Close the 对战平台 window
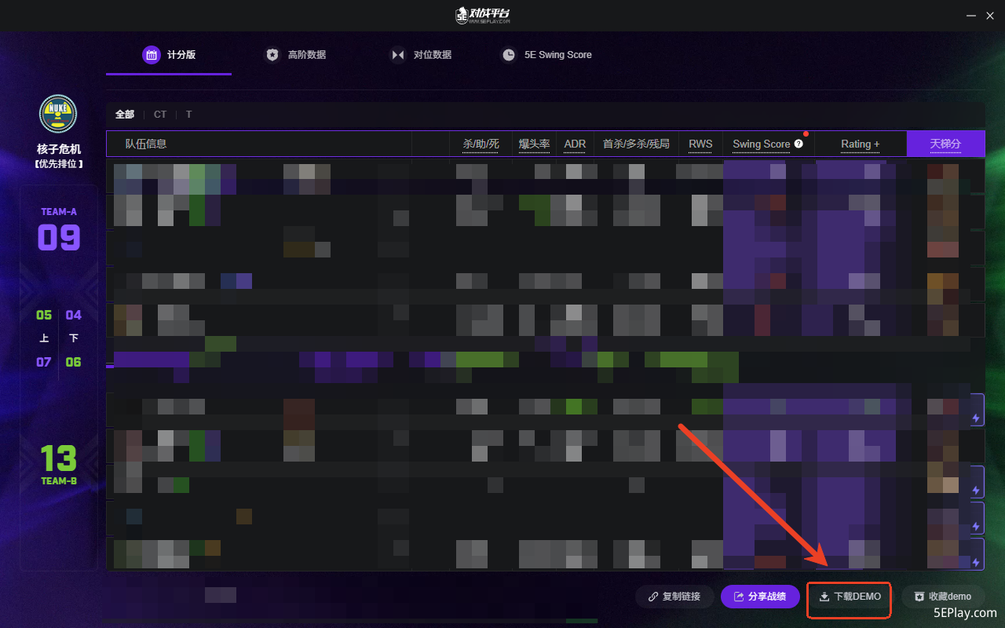The image size is (1005, 628). 991,16
